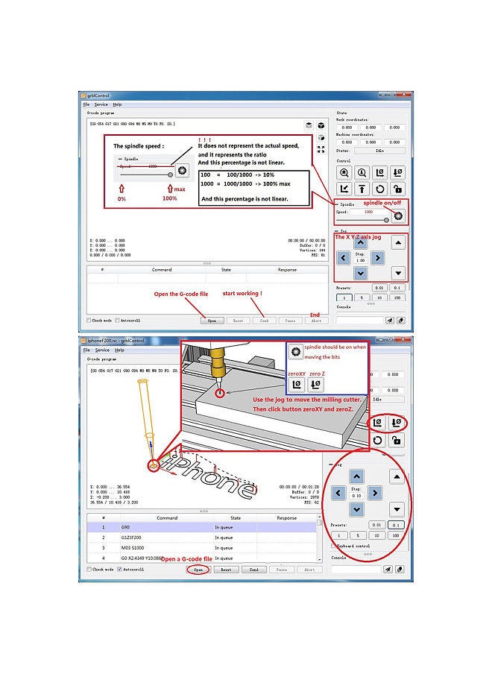The width and height of the screenshot is (492, 674).
Task: Click Zero XY icon in top window Control panel
Action: click(x=380, y=173)
